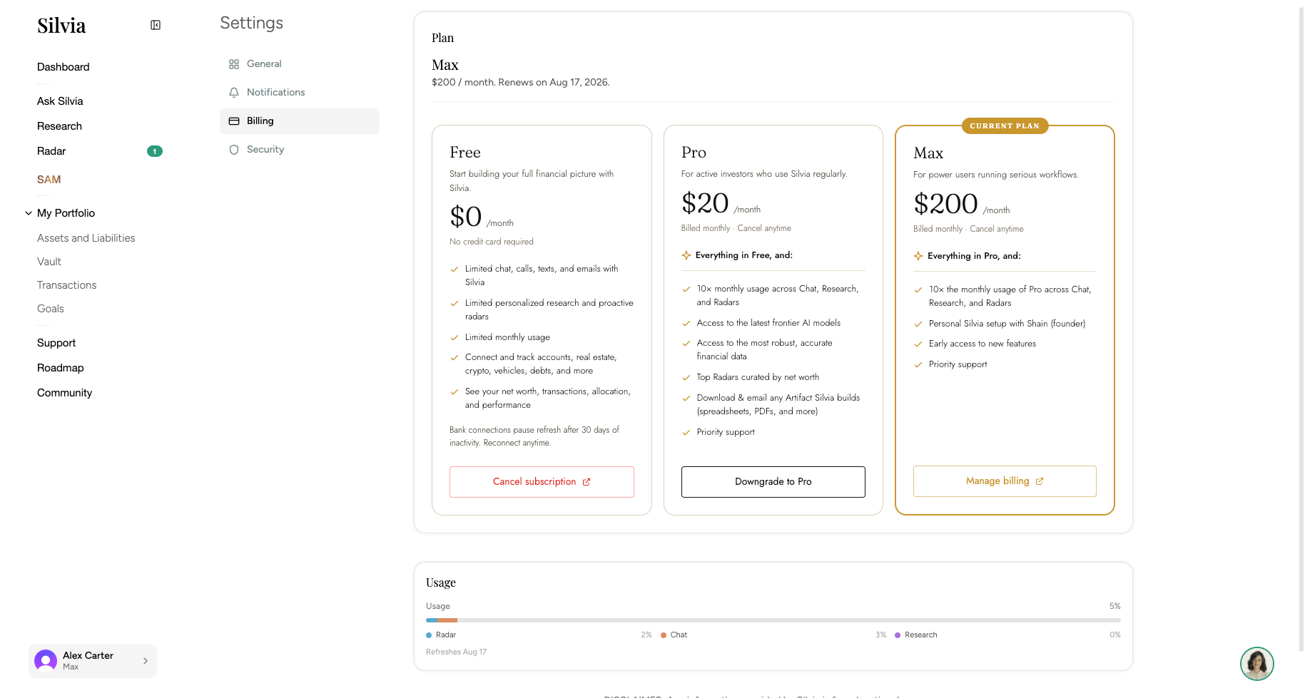Click Alex Carter's profile avatar icon
1305x698 pixels.
click(x=46, y=661)
